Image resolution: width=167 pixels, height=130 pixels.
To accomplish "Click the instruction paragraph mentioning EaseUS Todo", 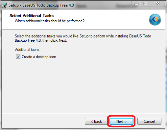I will [83, 38].
